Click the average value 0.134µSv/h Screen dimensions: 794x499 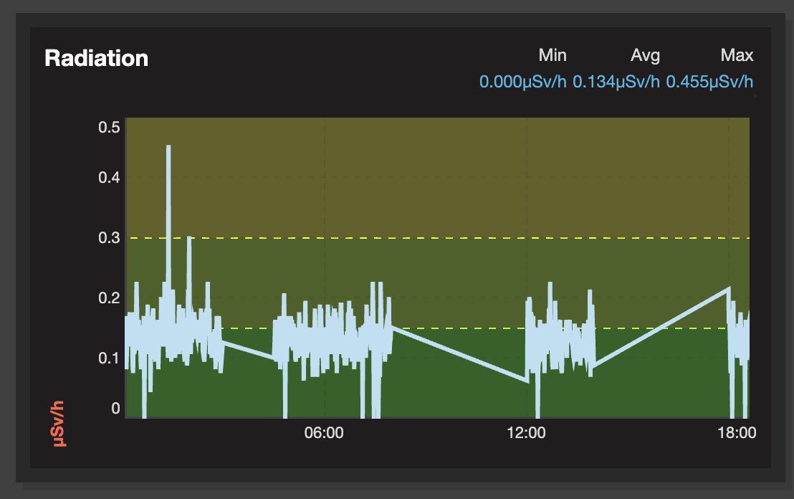tap(616, 82)
